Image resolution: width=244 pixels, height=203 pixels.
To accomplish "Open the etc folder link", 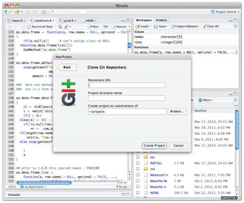I will (152, 157).
